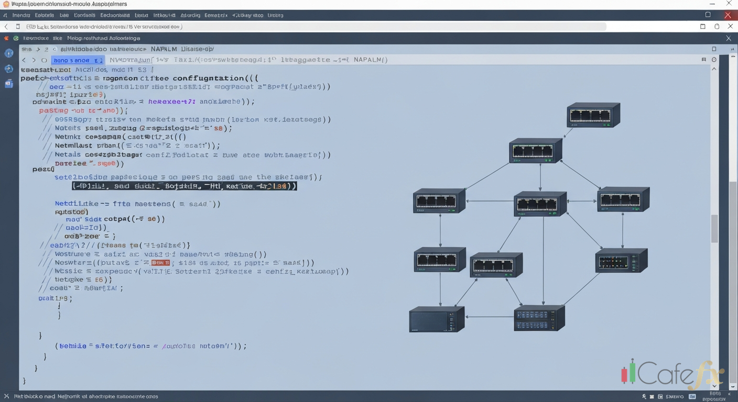Image resolution: width=738 pixels, height=402 pixels.
Task: Open the second network icon in the sidebar
Action: [x=8, y=69]
